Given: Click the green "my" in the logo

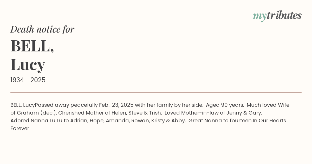Looking at the screenshot, I should click(259, 17).
